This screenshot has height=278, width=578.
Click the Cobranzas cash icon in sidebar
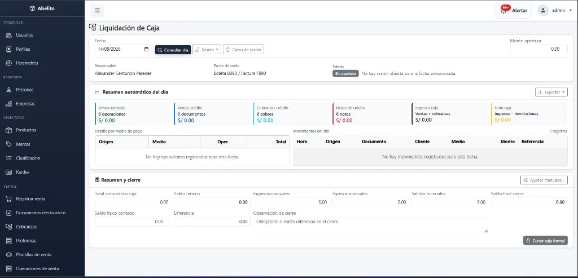click(x=9, y=227)
